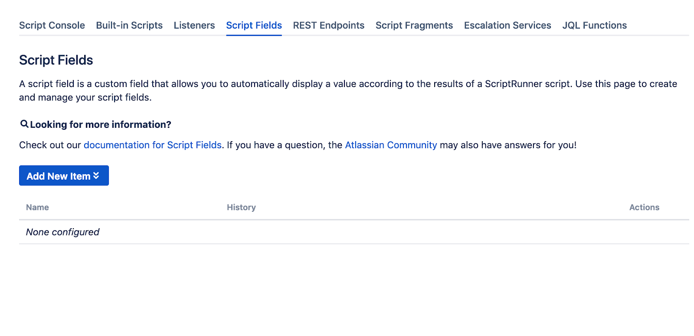Click the magnifying glass search icon

[24, 124]
